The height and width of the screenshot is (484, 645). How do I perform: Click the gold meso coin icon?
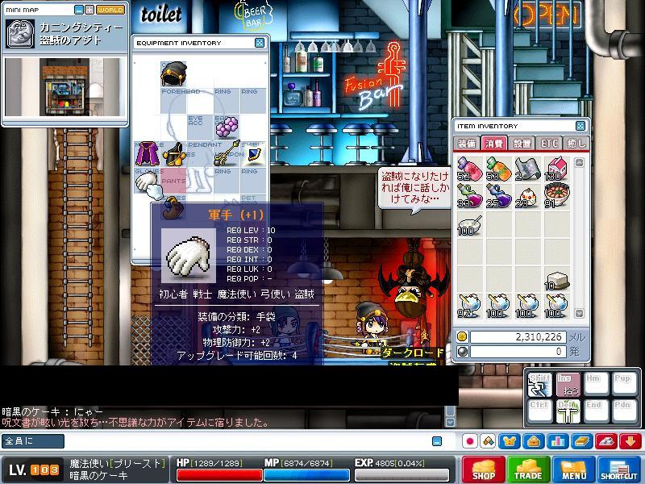tap(462, 337)
